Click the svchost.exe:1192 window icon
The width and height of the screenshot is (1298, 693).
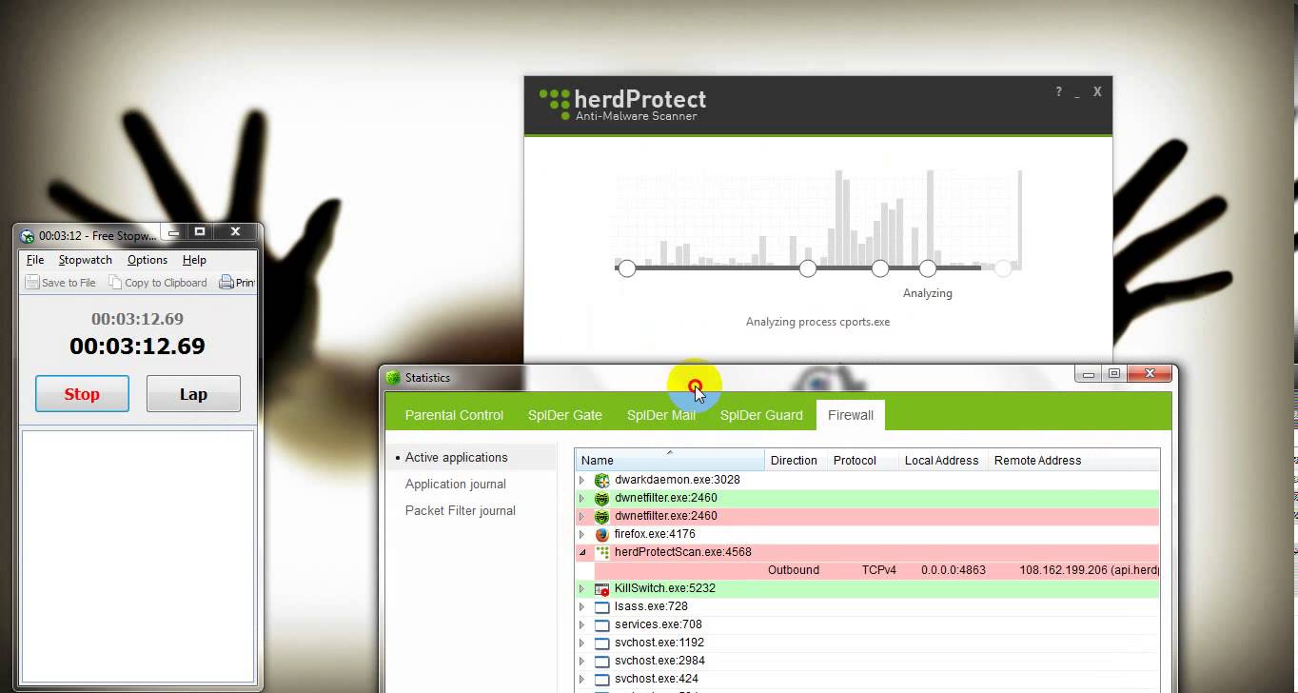(601, 643)
